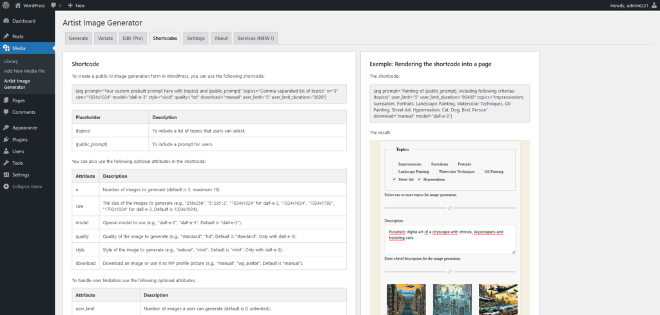Click into the Description text area
This screenshot has width=660, height=315.
(x=449, y=239)
